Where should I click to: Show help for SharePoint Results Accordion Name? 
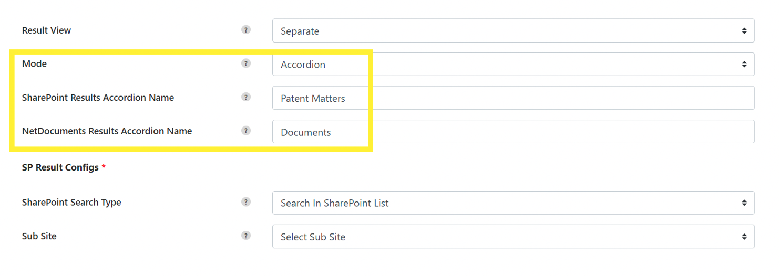246,97
